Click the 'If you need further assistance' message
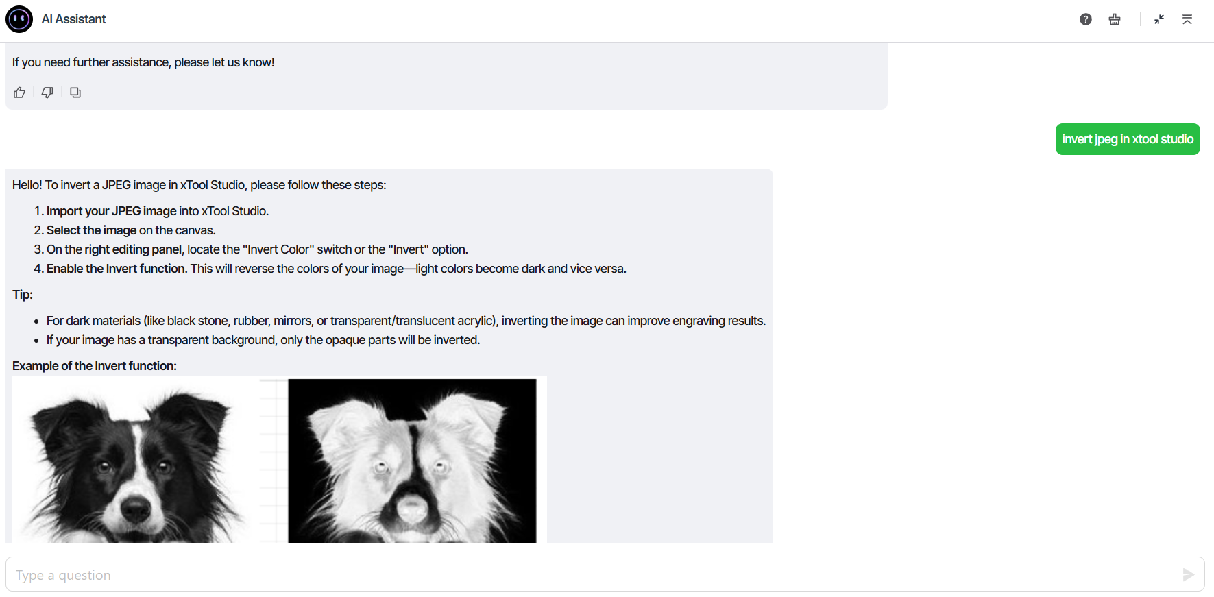The image size is (1214, 597). 143,62
